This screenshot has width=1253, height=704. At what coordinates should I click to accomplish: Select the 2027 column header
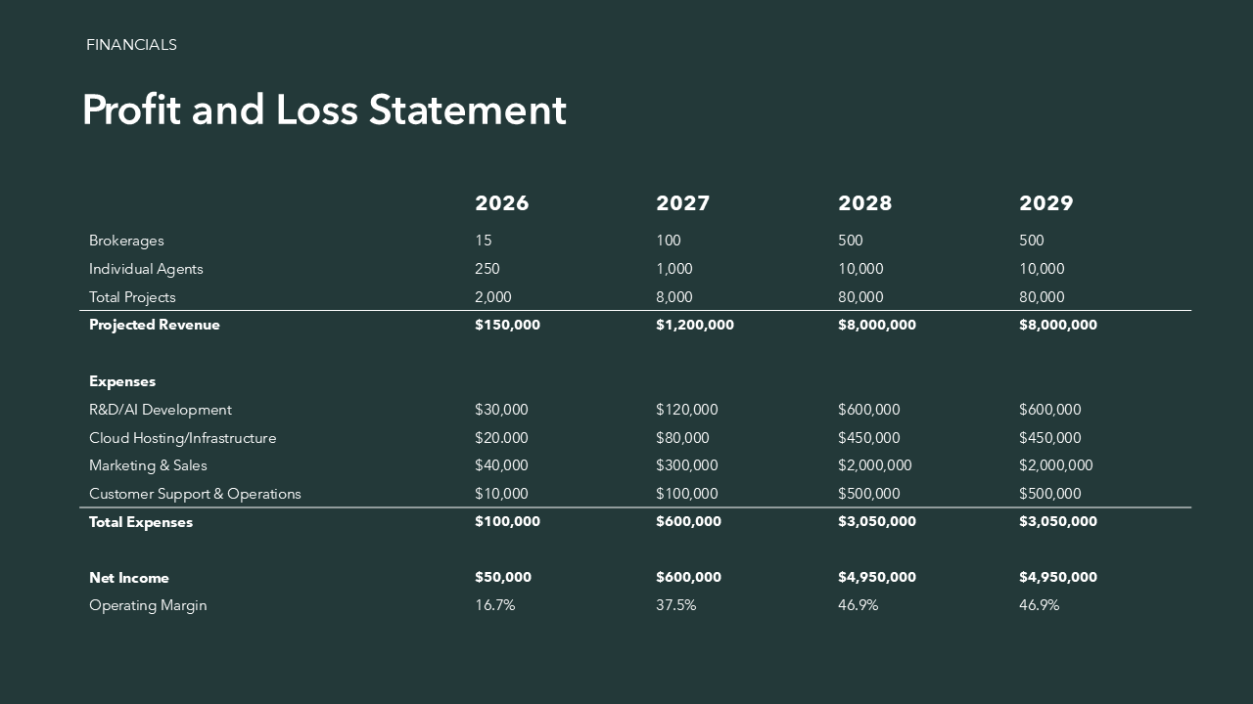click(x=682, y=203)
